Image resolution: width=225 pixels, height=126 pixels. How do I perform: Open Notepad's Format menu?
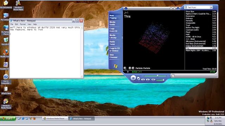pos(23,24)
